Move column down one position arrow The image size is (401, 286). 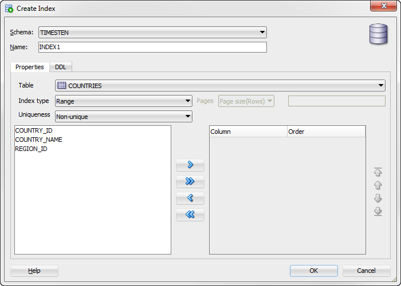[378, 198]
